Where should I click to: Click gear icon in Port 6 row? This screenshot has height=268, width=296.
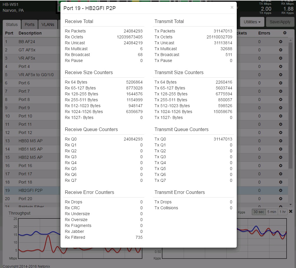[x=281, y=83]
